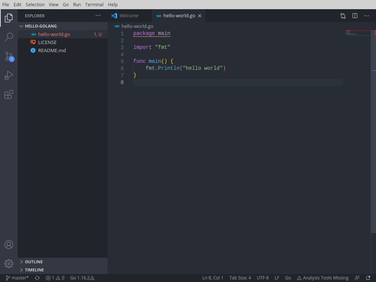The width and height of the screenshot is (376, 282).
Task: Open the Terminal menu
Action: point(94,4)
